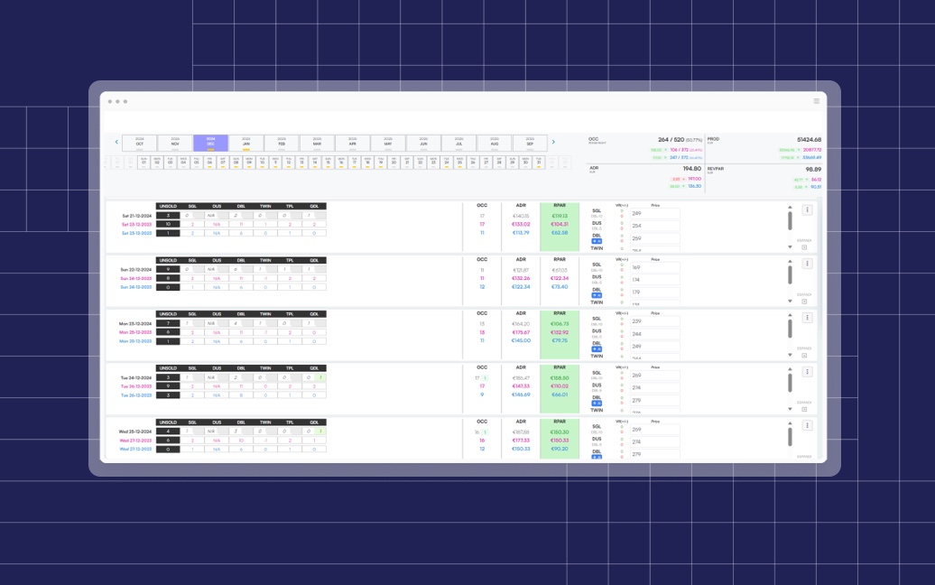This screenshot has width=935, height=585.
Task: Pick day 01 in the day strip
Action: coord(143,162)
